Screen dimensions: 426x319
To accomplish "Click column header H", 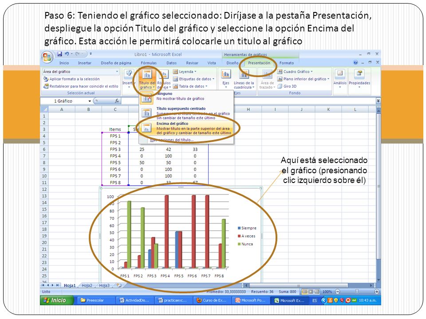I will point(248,109).
